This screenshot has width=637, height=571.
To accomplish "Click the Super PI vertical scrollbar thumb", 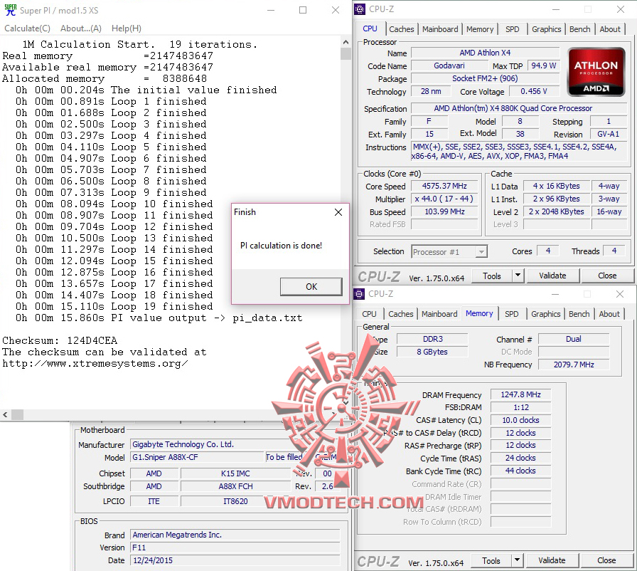I will click(346, 53).
